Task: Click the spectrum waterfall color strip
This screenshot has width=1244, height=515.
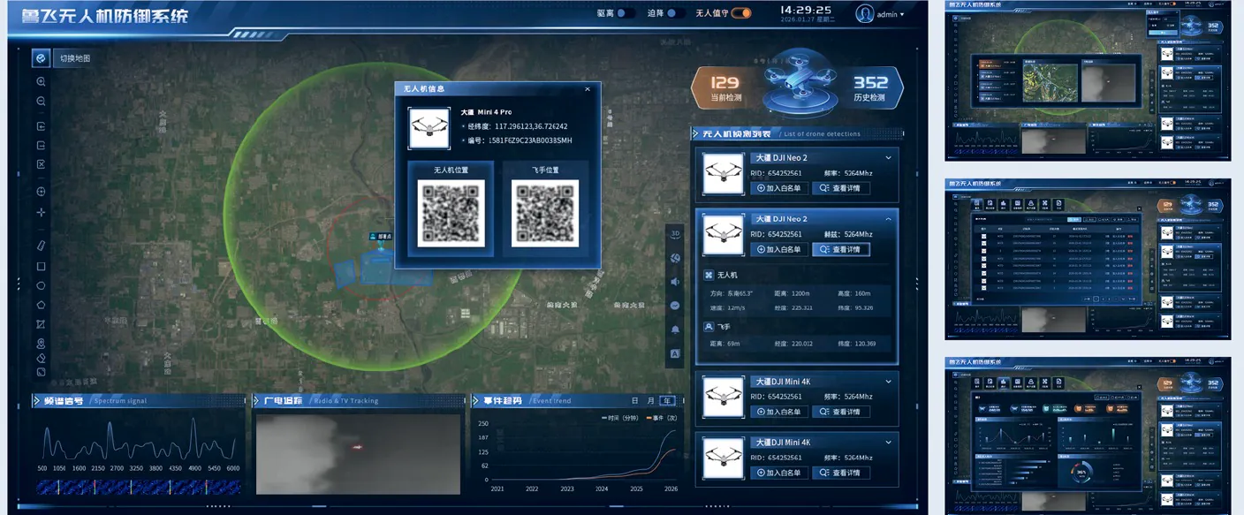Action: [138, 487]
